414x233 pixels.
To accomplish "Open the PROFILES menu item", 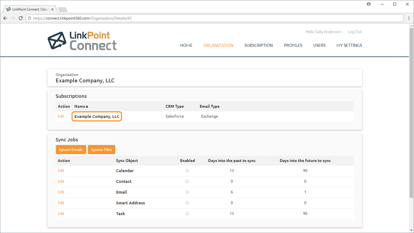I will coord(293,45).
